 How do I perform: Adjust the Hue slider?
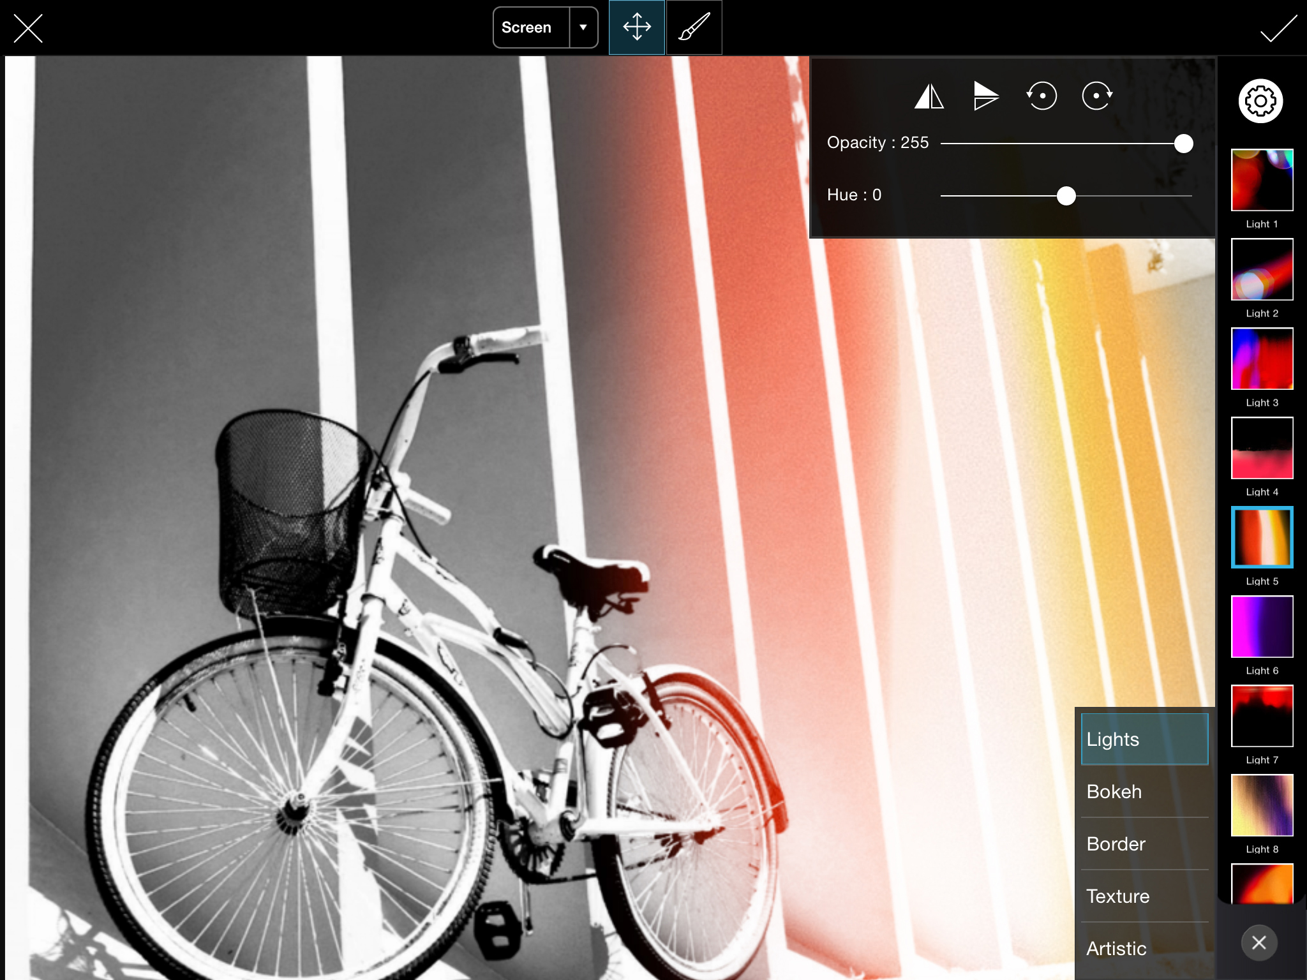pos(1064,197)
